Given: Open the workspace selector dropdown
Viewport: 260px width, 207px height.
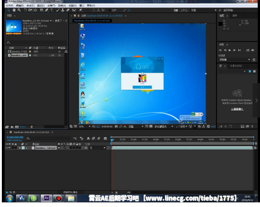Looking at the screenshot, I should pyautogui.click(x=204, y=10).
